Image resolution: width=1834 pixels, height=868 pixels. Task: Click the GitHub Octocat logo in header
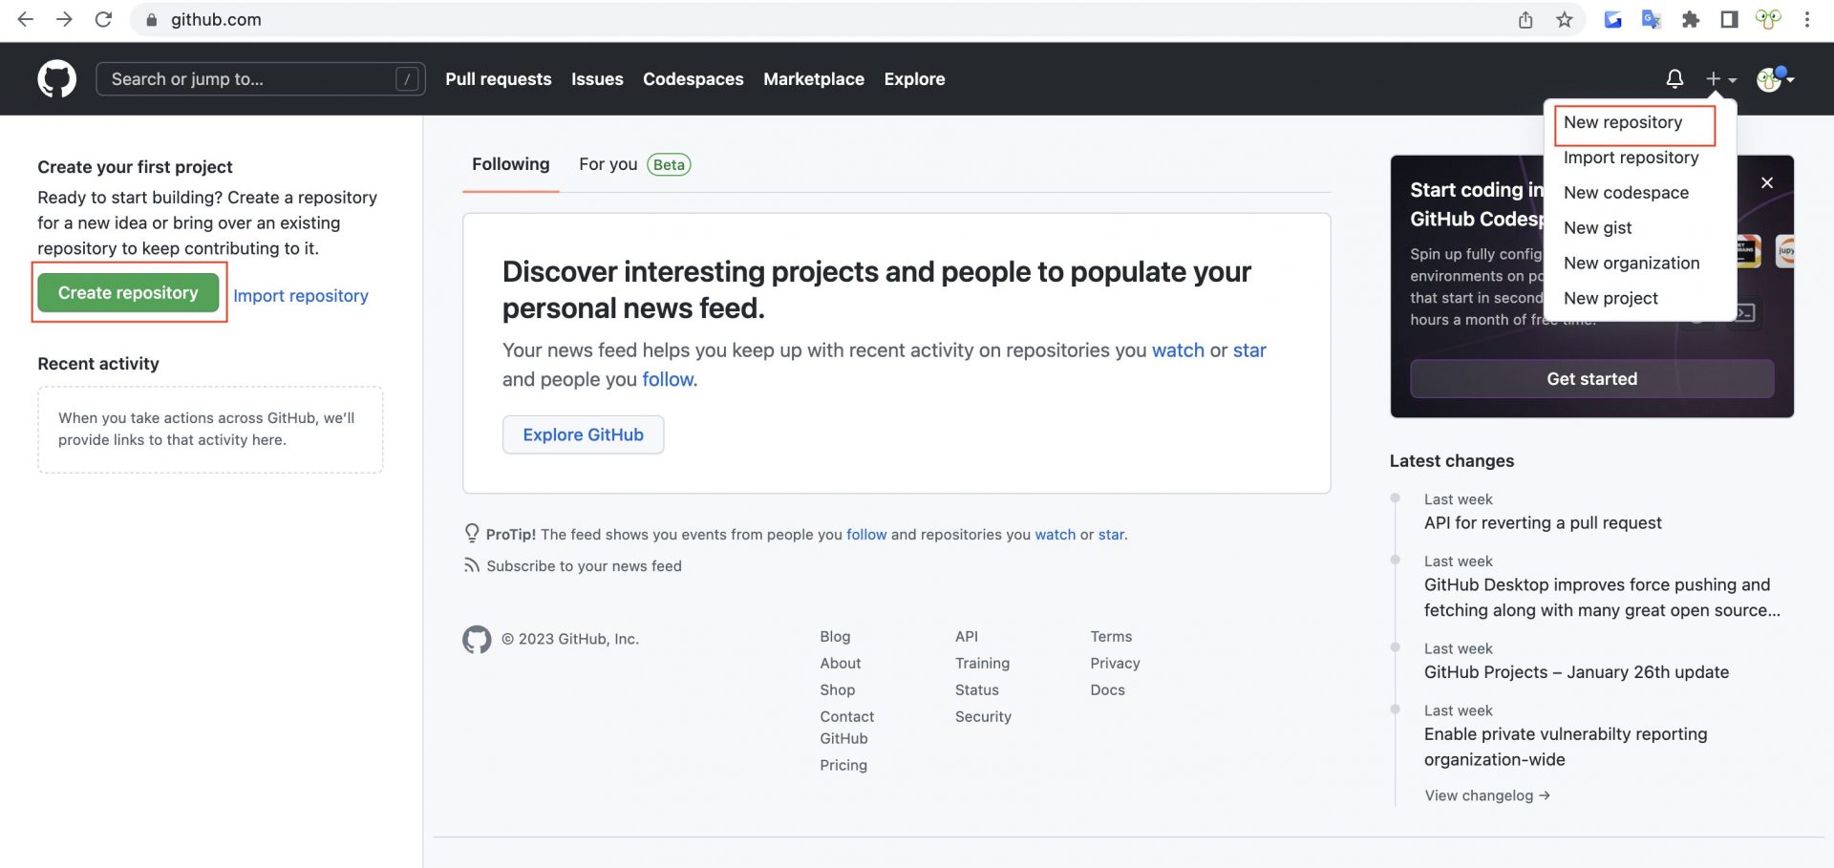pyautogui.click(x=56, y=79)
